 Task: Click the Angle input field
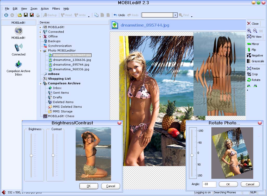[x=209, y=184]
